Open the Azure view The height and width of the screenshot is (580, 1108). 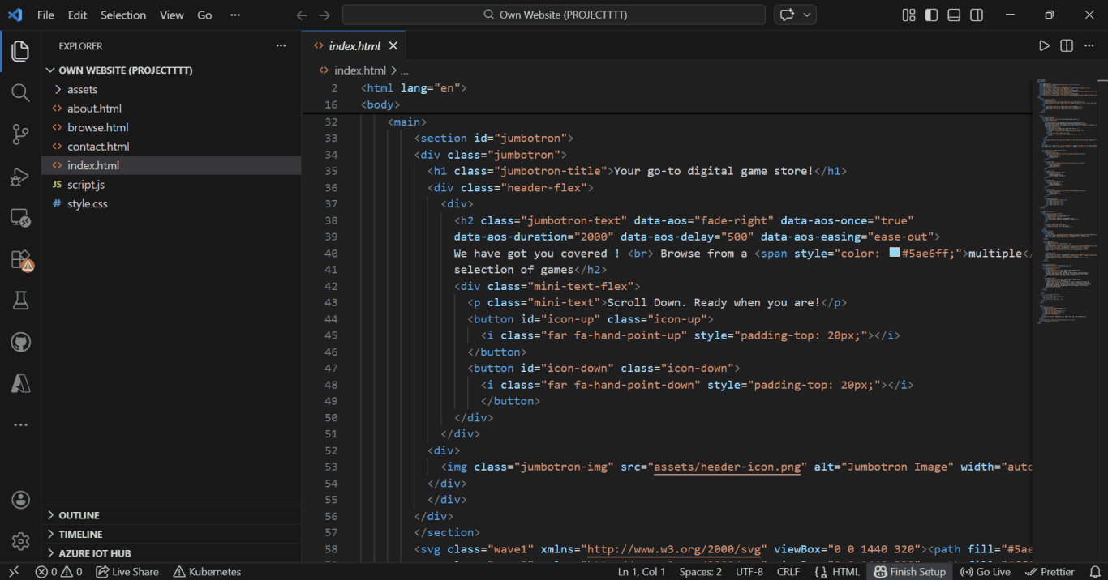coord(20,383)
